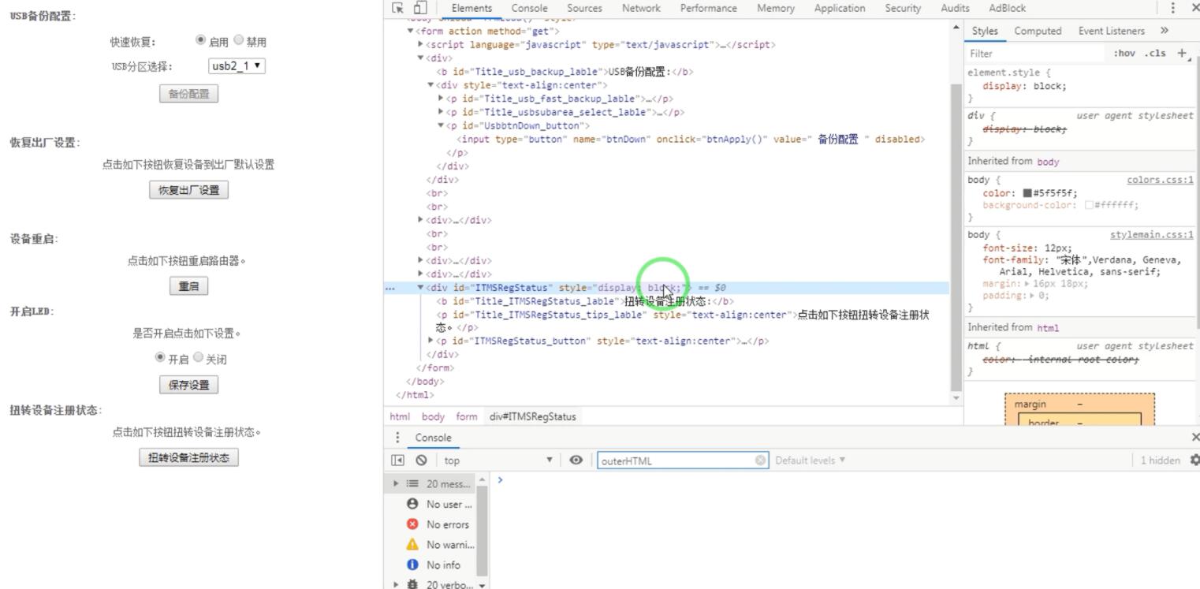The width and height of the screenshot is (1200, 589).
Task: Select 开启 radio for LED
Action: click(x=161, y=359)
